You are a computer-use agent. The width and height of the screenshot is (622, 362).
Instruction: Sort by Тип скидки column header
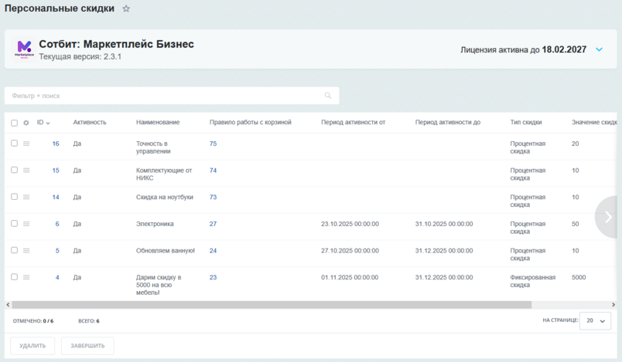526,123
